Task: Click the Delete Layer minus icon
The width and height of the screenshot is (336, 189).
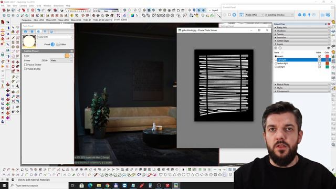Action: (280, 48)
